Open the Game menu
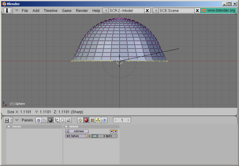This screenshot has width=239, height=166. [66, 11]
